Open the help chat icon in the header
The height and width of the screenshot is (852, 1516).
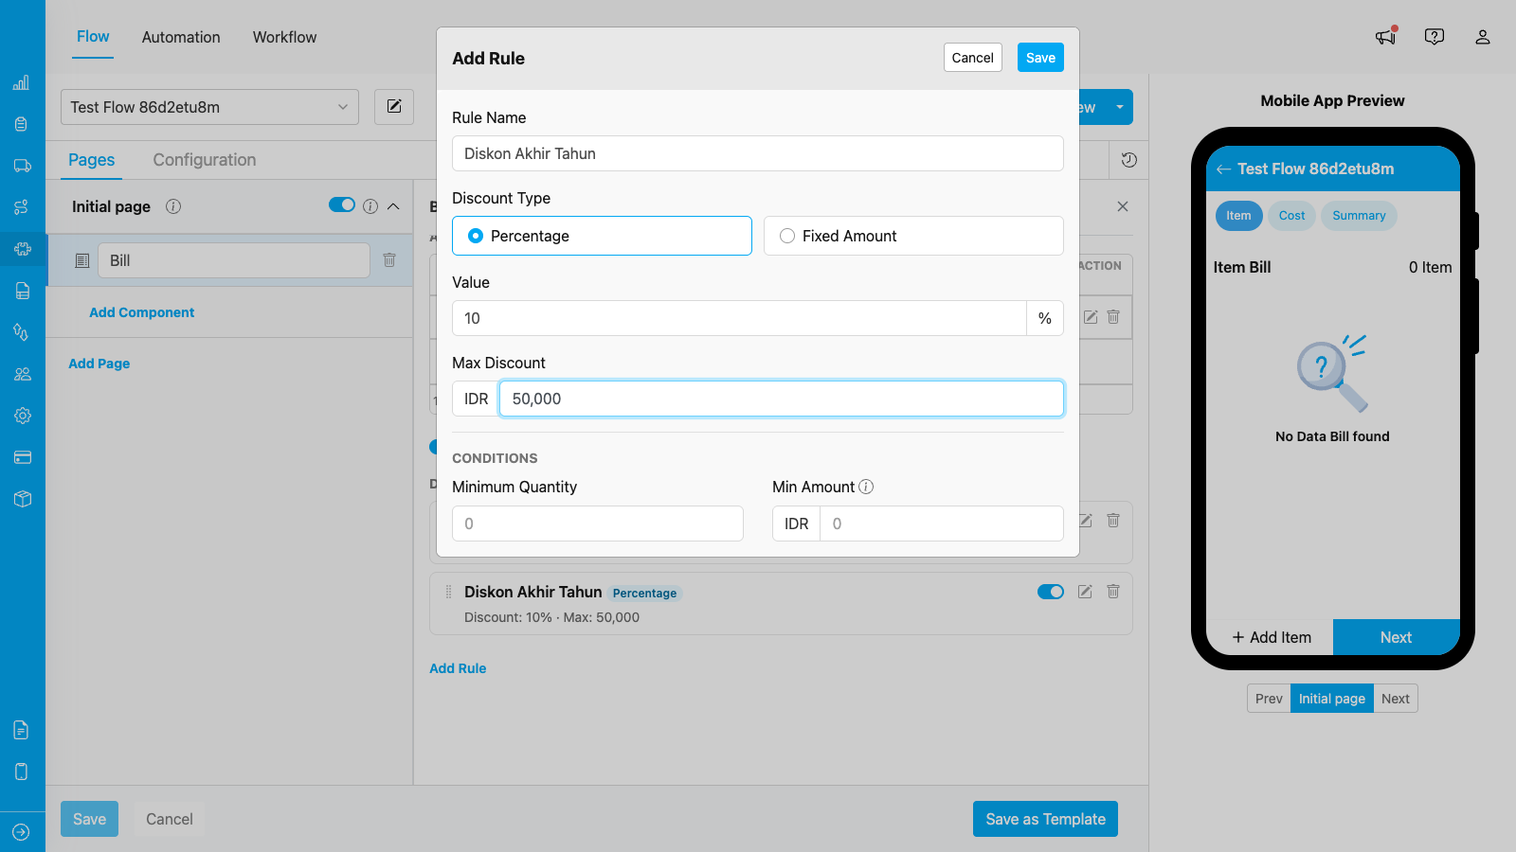point(1435,37)
